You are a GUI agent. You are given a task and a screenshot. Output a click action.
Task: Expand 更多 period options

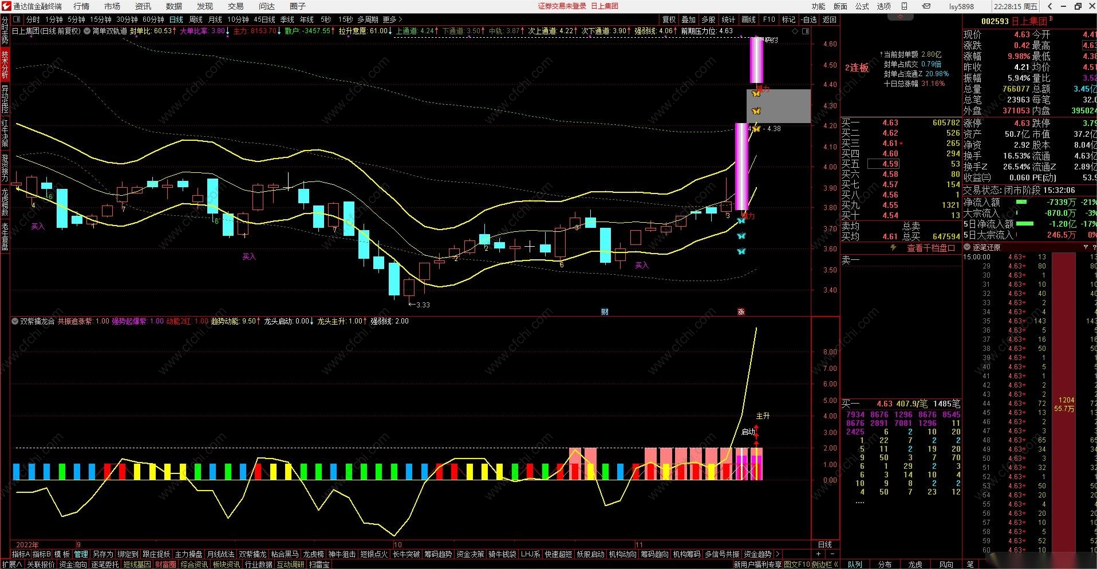(392, 19)
